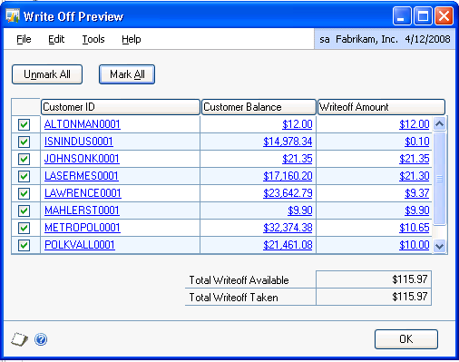Uncheck the POLKVALL0001 row checkbox
459x362 pixels.
(24, 245)
